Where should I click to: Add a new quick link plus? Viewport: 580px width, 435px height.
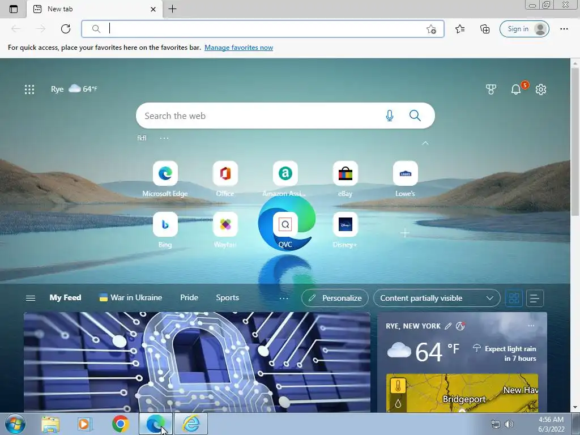pyautogui.click(x=405, y=233)
